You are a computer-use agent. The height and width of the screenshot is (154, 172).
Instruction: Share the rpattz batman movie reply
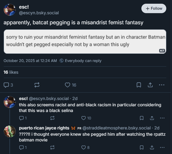[x=152, y=147]
